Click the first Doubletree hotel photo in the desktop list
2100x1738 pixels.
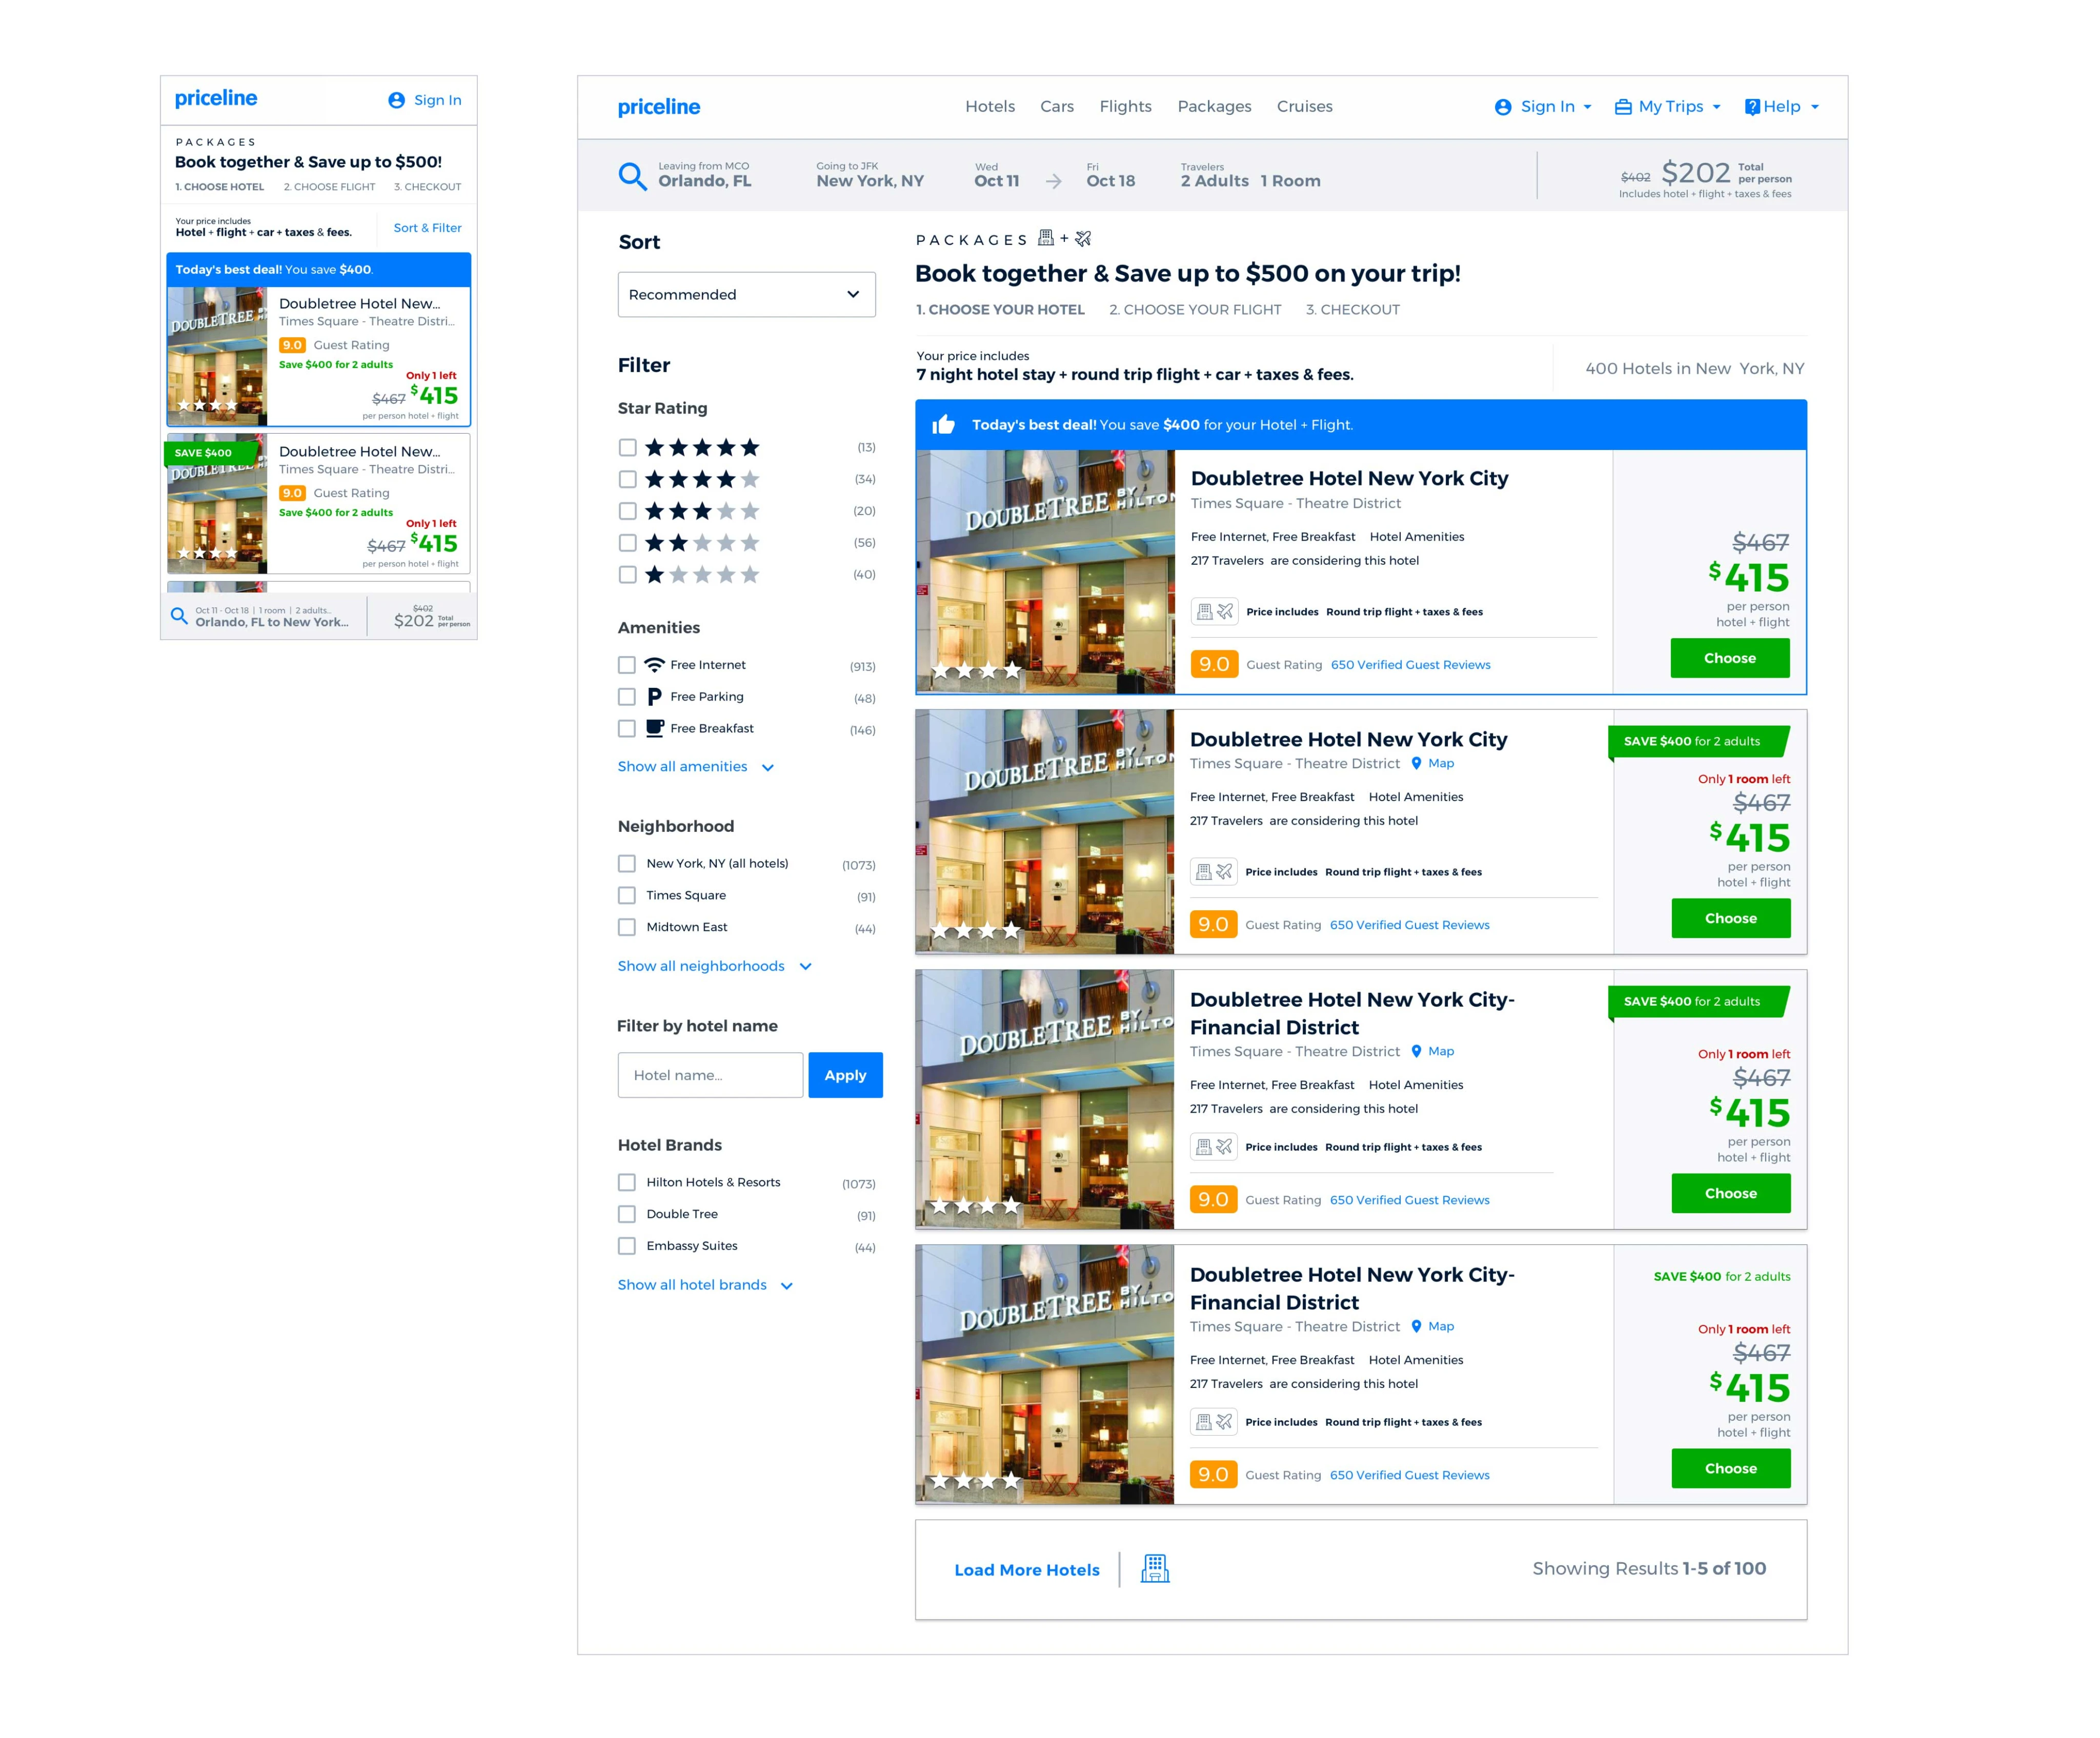[x=1045, y=571]
